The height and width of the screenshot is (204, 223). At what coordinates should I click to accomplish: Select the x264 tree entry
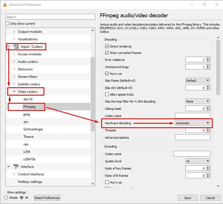click(27, 152)
